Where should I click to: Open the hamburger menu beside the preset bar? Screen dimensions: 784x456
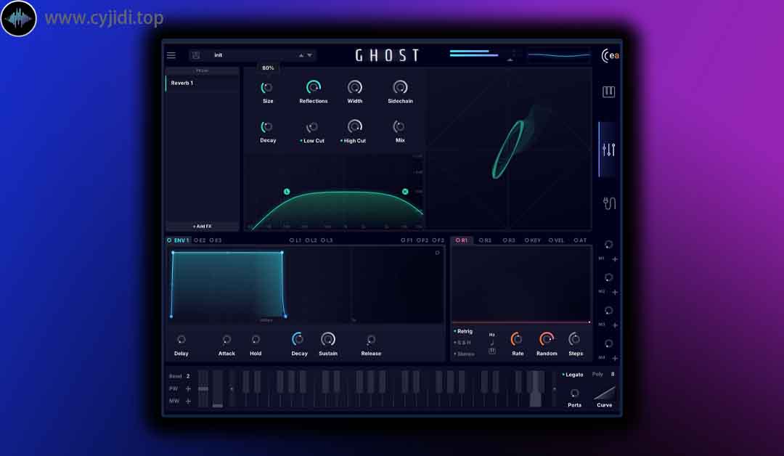(x=171, y=55)
